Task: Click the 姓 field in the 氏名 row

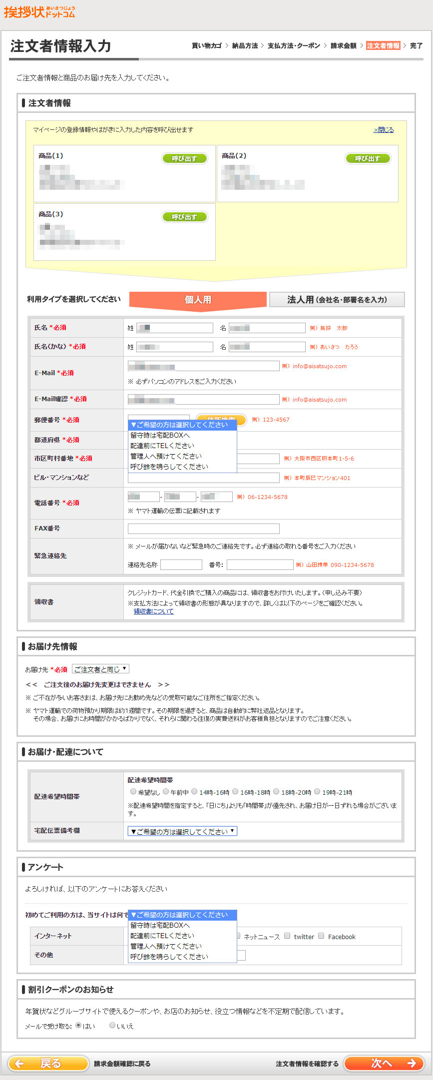Action: pos(175,328)
